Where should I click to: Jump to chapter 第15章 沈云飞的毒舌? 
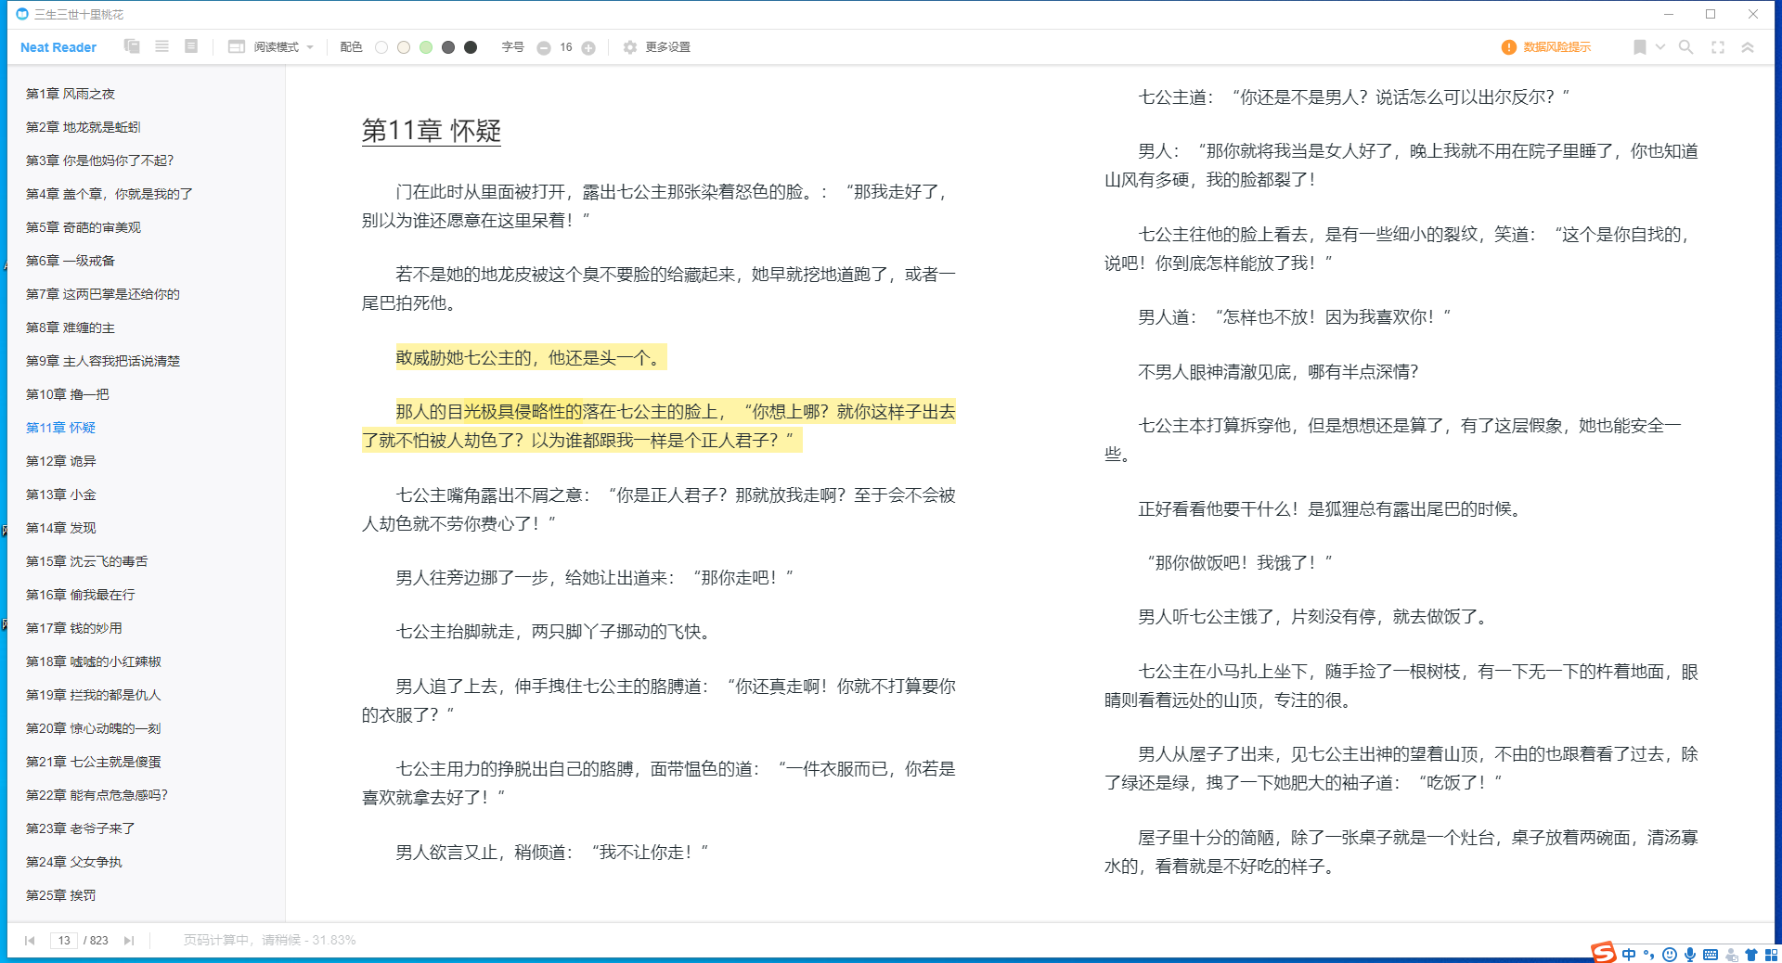[x=87, y=561]
